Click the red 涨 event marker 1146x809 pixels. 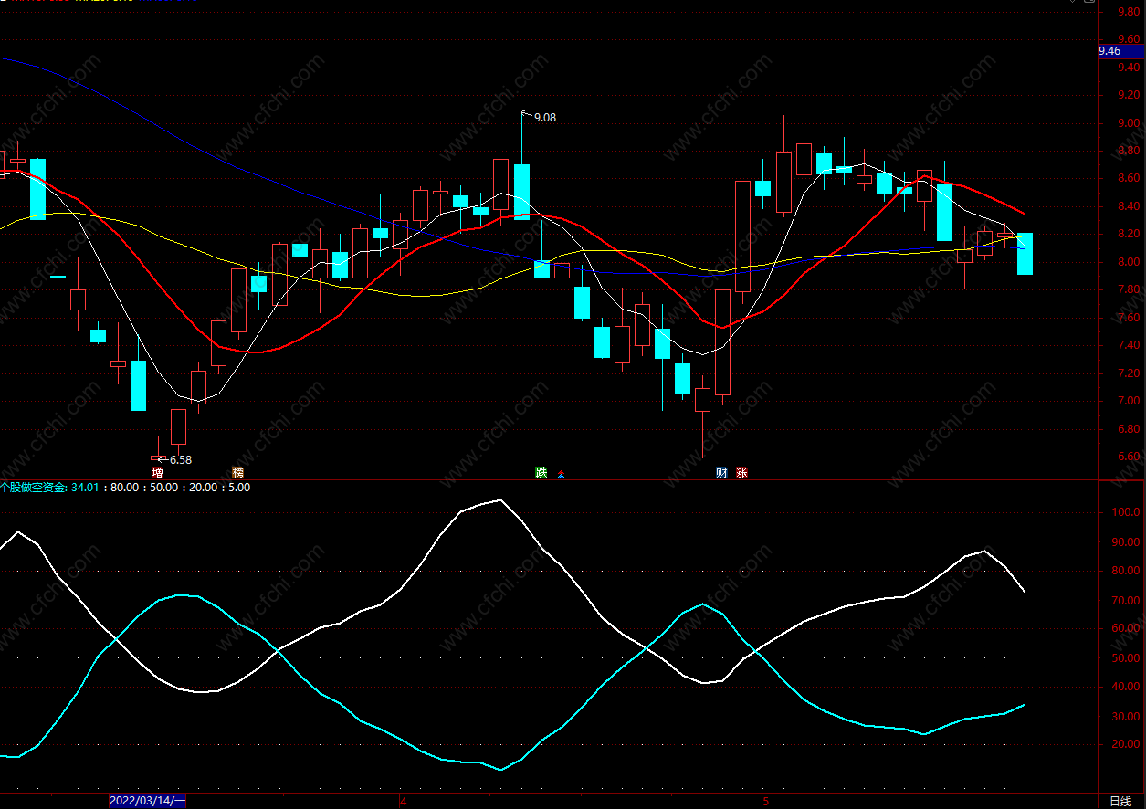[741, 473]
